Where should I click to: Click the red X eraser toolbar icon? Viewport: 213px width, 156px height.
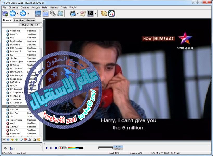(x=83, y=14)
